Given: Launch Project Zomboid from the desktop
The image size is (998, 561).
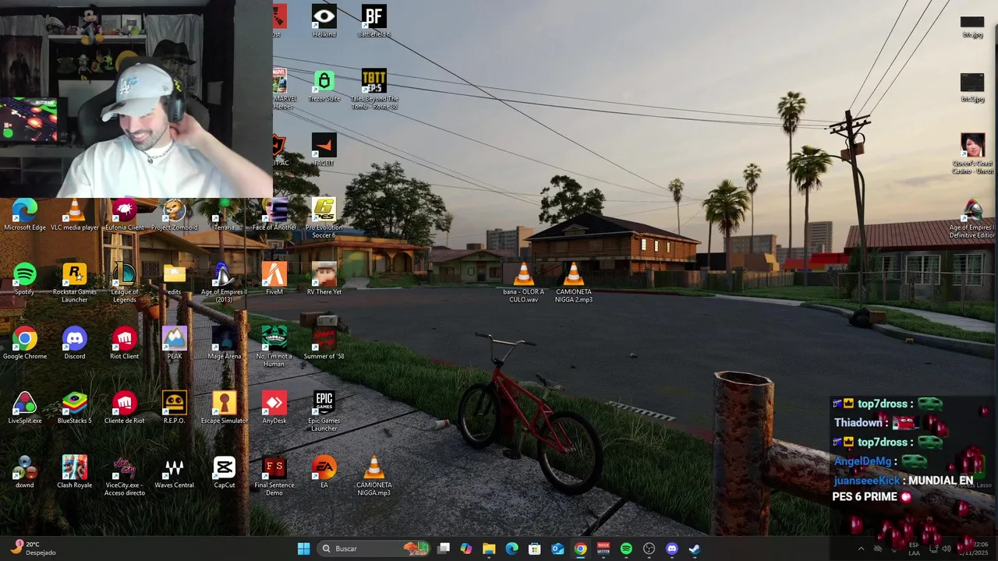Looking at the screenshot, I should click(175, 214).
